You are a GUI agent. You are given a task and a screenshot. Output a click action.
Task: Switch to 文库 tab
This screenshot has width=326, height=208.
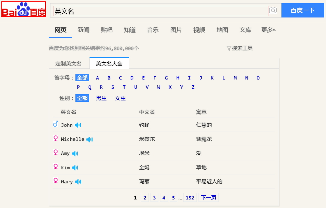pos(245,30)
